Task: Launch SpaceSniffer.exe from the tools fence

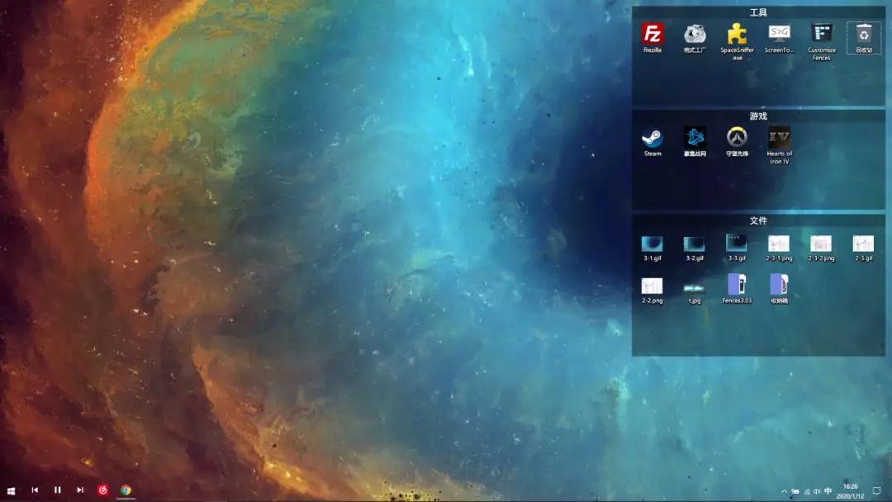Action: (x=737, y=35)
